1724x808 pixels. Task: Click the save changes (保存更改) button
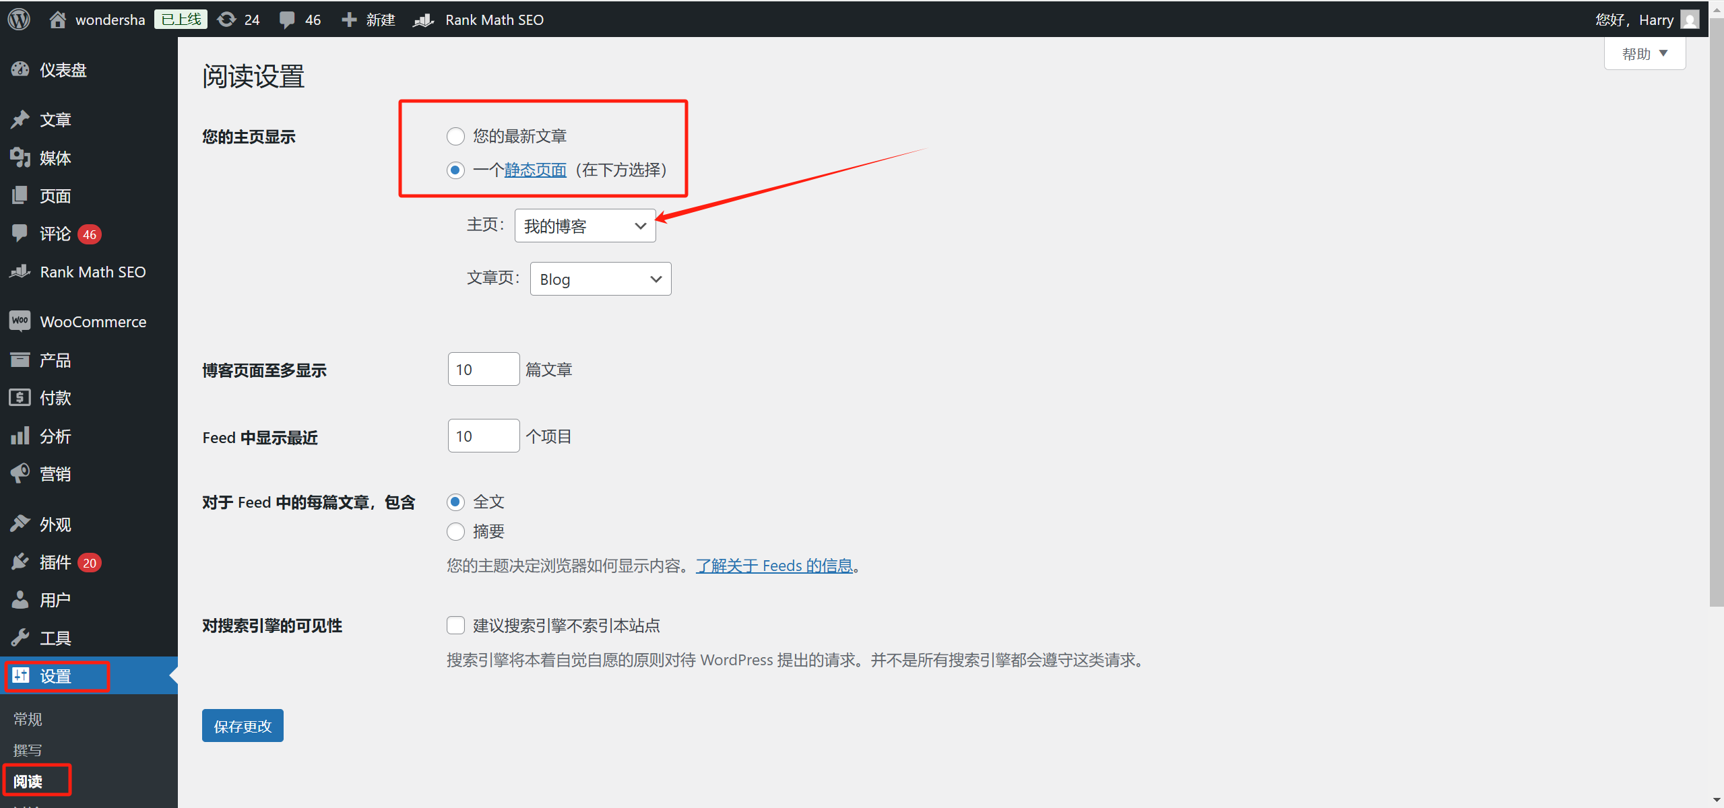coord(243,725)
